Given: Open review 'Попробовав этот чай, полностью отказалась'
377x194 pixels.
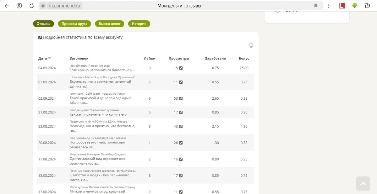Looking at the screenshot, I should coord(97,144).
